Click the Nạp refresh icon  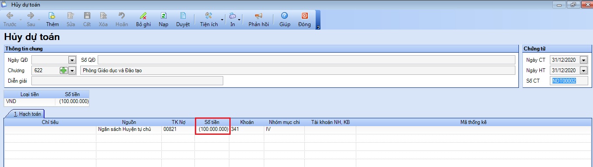click(x=164, y=16)
